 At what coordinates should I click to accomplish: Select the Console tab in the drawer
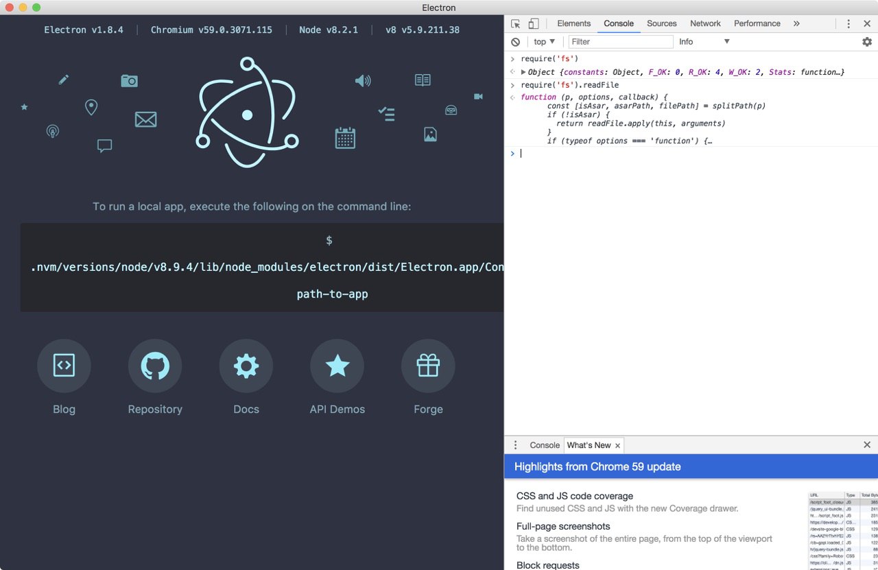click(545, 445)
